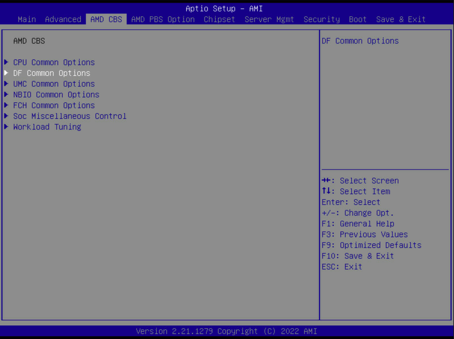Click the Enter: Select hint
Screen dimensions: 454x339
click(351, 202)
